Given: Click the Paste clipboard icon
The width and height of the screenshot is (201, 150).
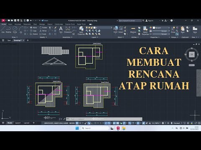Looking at the screenshot, I should (x=183, y=30).
